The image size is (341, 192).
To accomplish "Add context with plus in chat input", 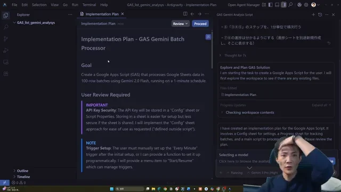I will click(x=221, y=173).
